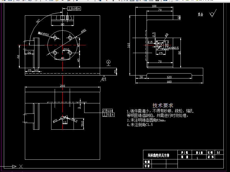
Task: Click the perpendicularity frame reading 0.1 A
Action: [x=109, y=115]
